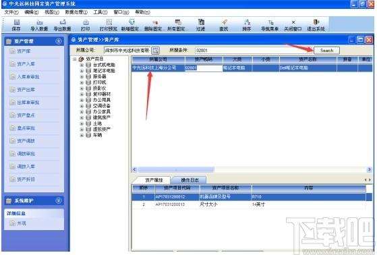Open the 窗口 menu
The height and width of the screenshot is (255, 377).
121,12
